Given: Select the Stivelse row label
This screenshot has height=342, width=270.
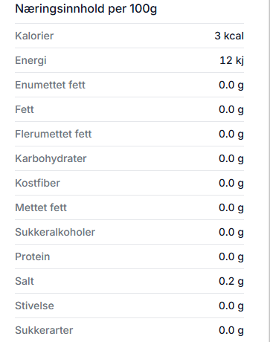Looking at the screenshot, I should pos(34,306).
